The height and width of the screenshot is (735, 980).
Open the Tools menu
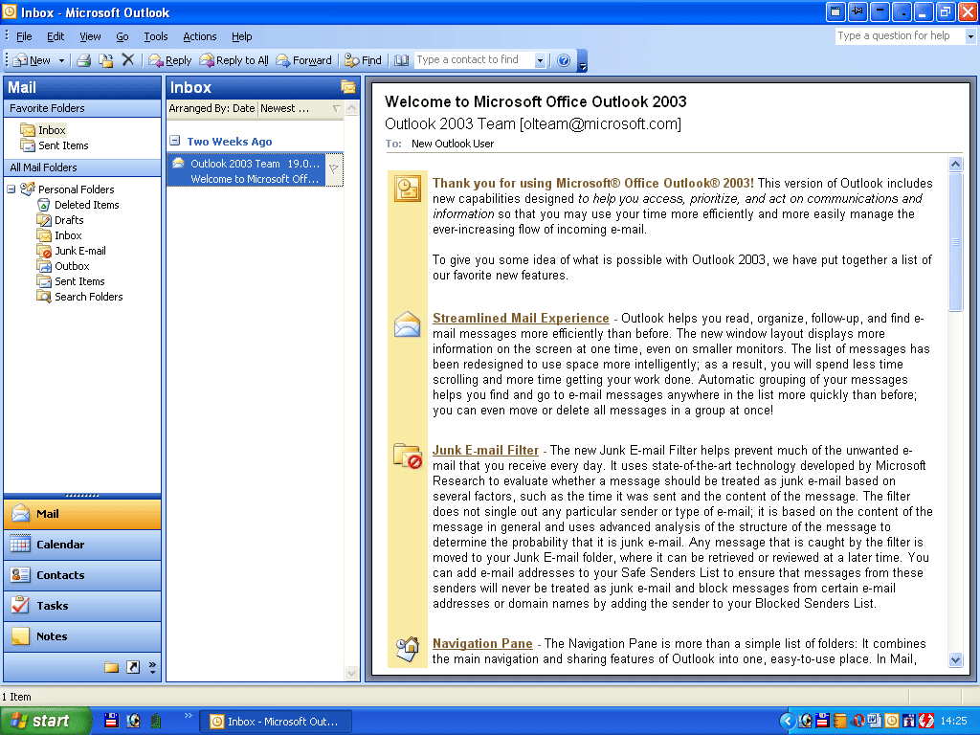pos(156,36)
